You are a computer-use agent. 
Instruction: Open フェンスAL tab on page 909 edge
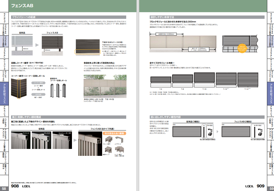pos(270,53)
